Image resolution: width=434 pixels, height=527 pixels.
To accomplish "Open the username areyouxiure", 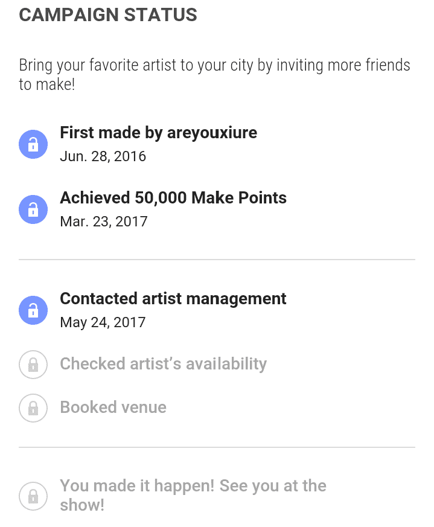I will 212,133.
